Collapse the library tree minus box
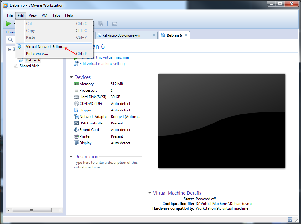 pyautogui.click(x=10, y=49)
